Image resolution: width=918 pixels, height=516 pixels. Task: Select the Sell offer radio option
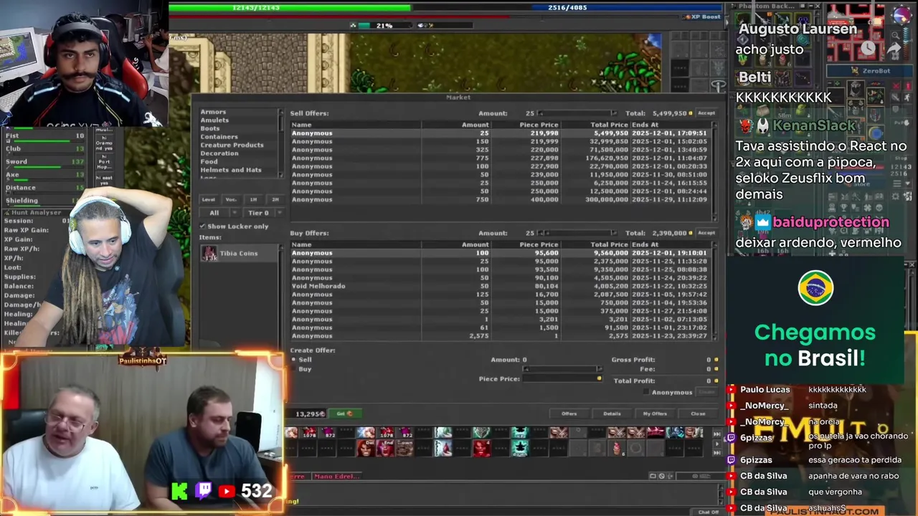pyautogui.click(x=294, y=360)
